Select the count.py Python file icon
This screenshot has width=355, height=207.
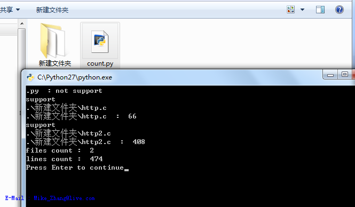coord(100,42)
